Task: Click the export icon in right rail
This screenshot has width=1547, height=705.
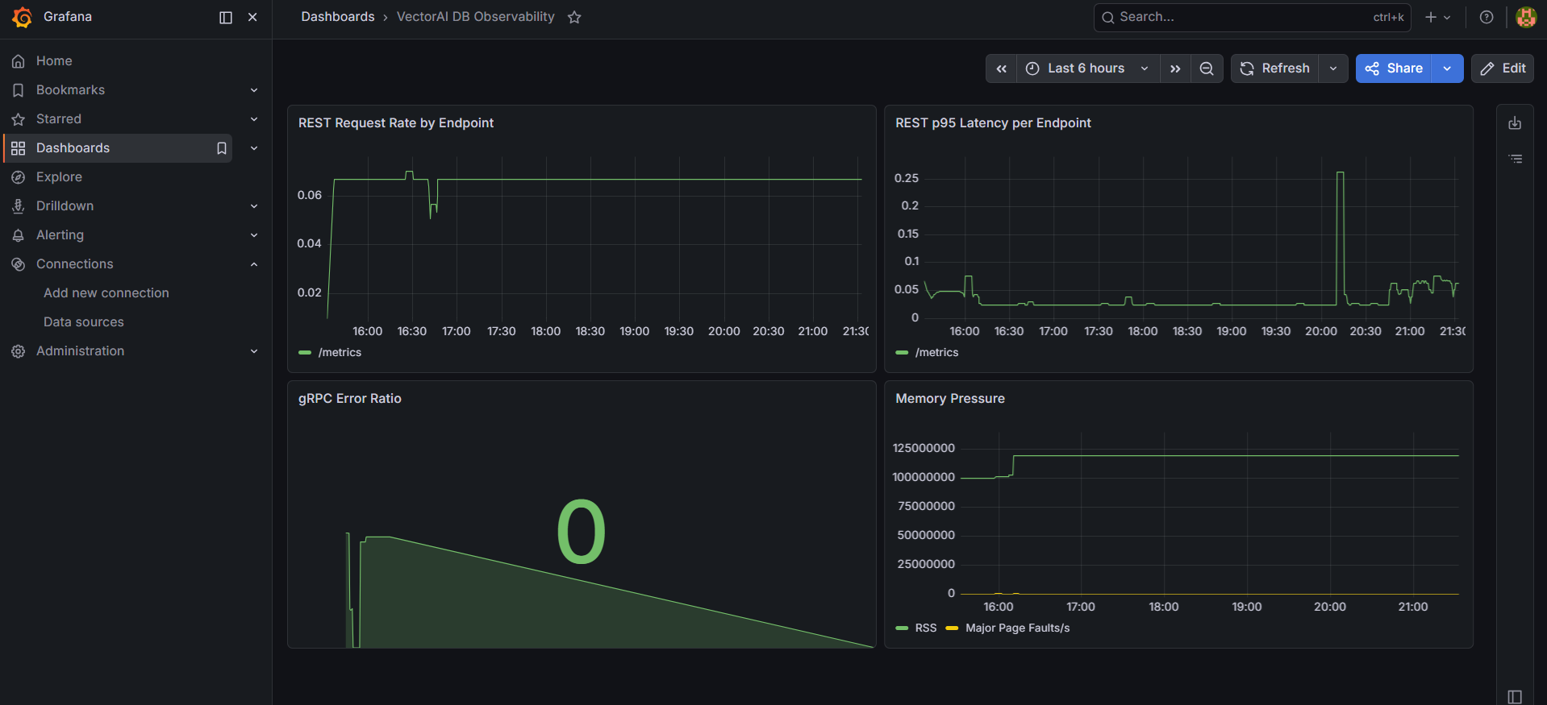Action: click(x=1515, y=123)
